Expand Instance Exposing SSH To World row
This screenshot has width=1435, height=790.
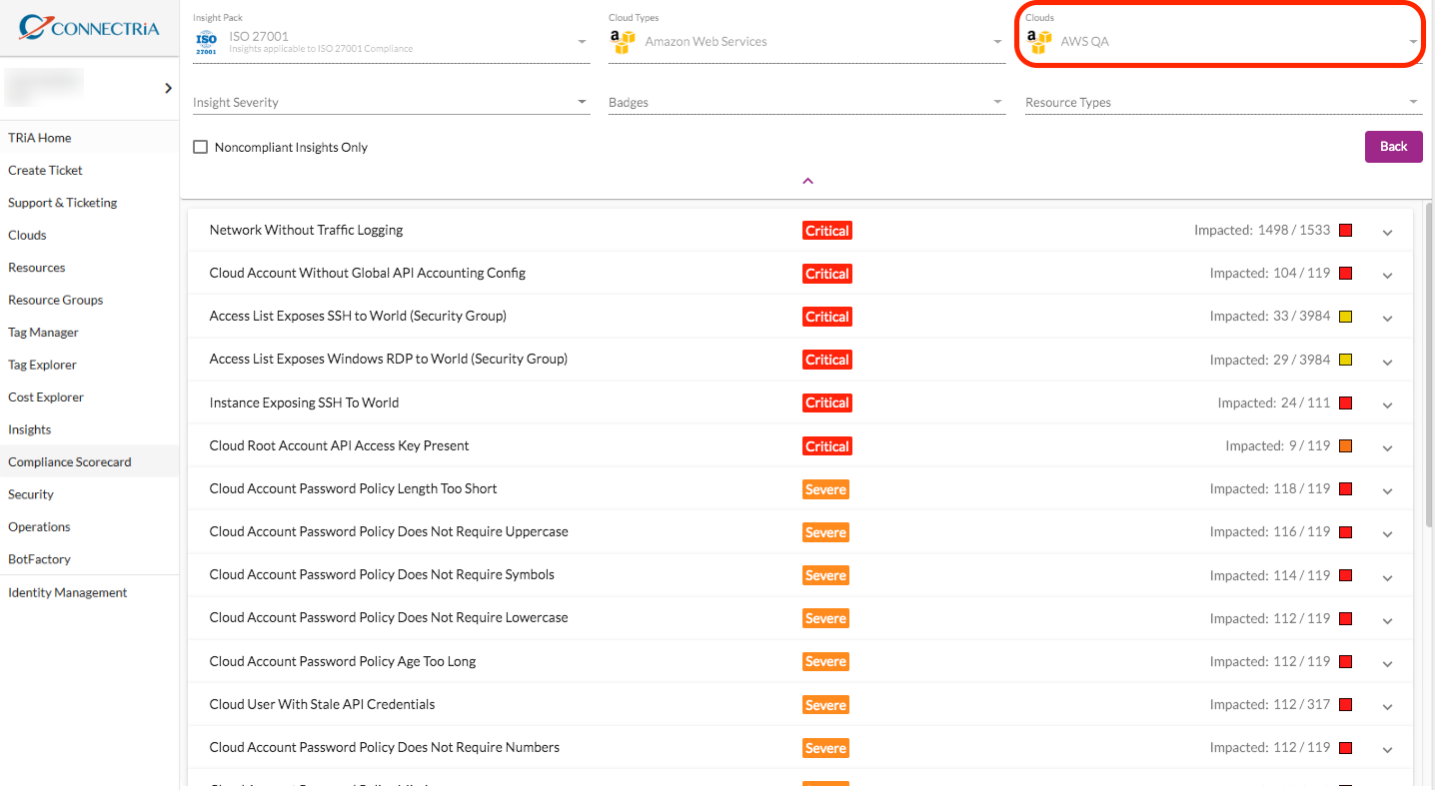tap(1388, 404)
